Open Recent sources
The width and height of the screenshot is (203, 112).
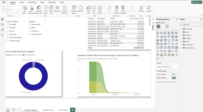(64, 10)
